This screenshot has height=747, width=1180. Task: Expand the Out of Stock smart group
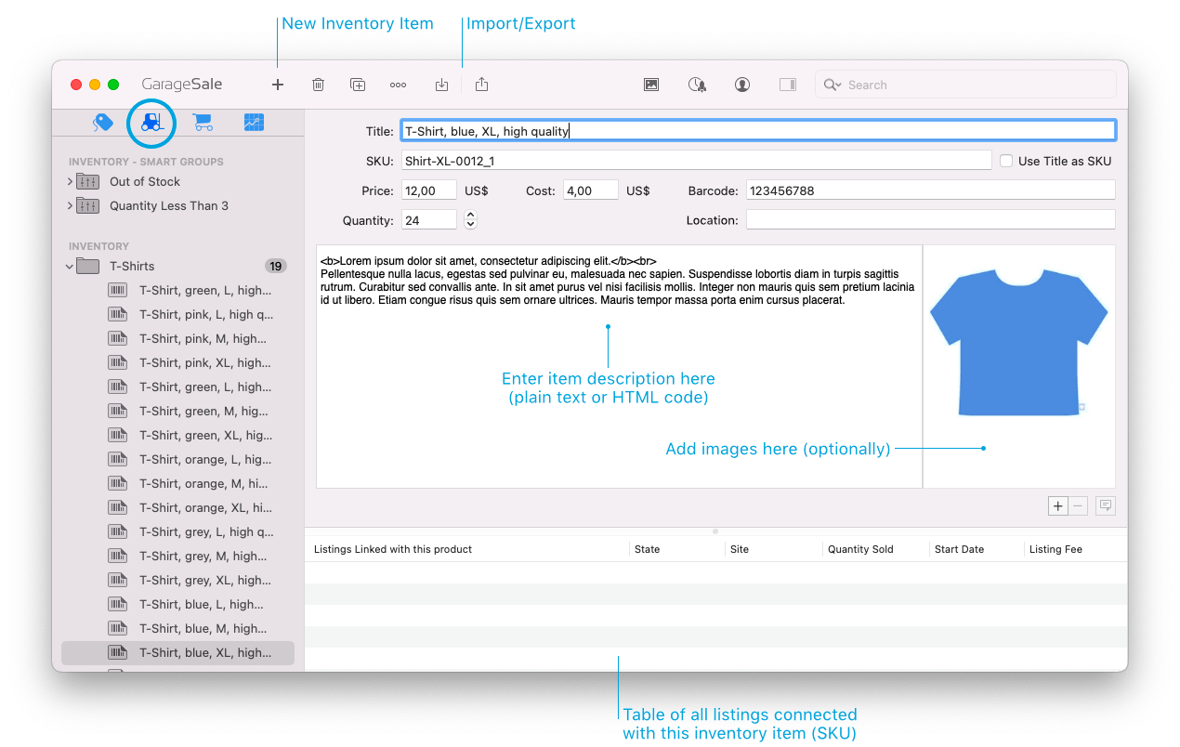(70, 181)
